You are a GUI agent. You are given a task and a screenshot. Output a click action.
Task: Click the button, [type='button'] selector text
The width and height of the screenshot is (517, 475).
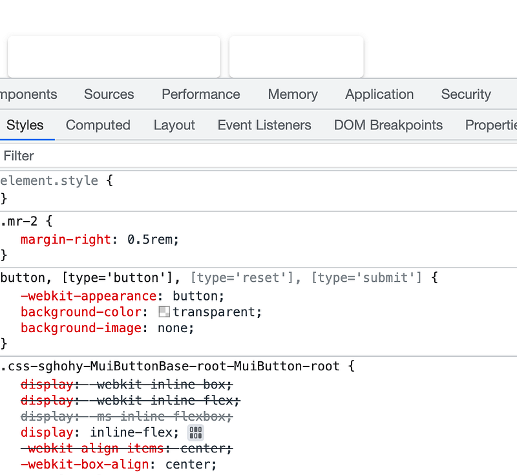pos(87,278)
